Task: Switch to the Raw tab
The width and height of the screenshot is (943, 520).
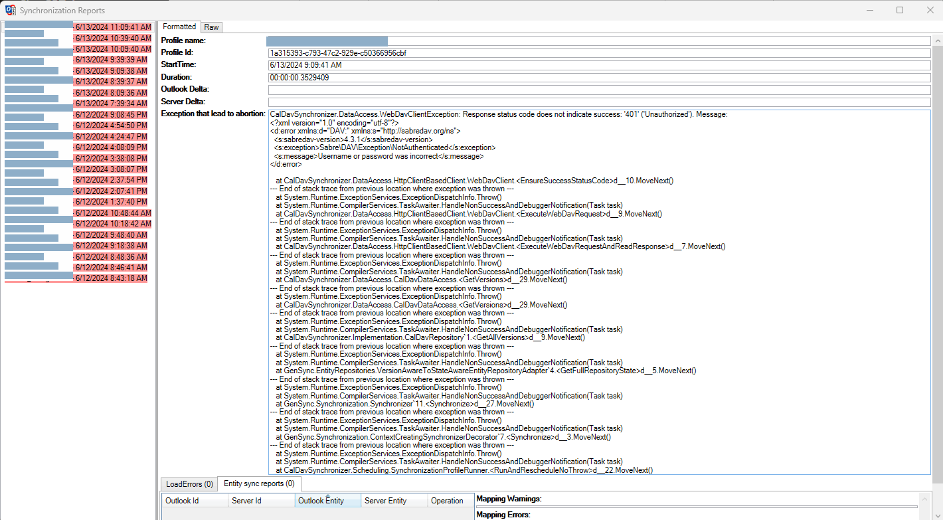Action: point(211,27)
